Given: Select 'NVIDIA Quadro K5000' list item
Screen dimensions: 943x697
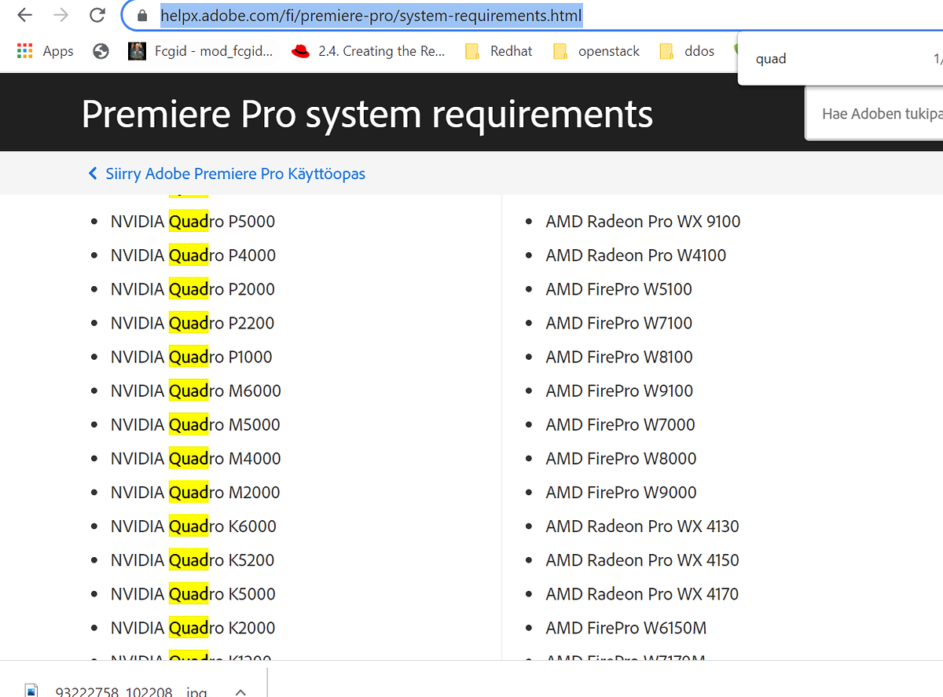Looking at the screenshot, I should [193, 593].
